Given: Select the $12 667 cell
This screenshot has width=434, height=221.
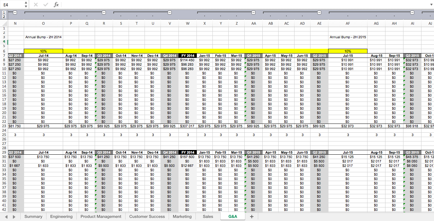Looking at the screenshot, I should point(188,166).
